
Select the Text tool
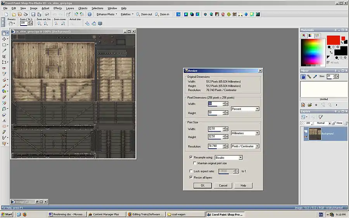4,120
